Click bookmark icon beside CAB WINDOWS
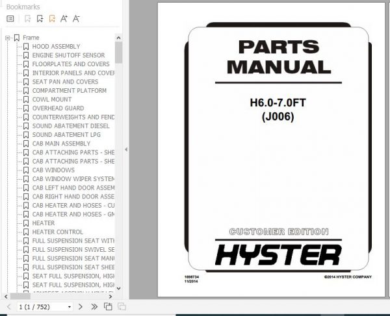 [x=26, y=170]
